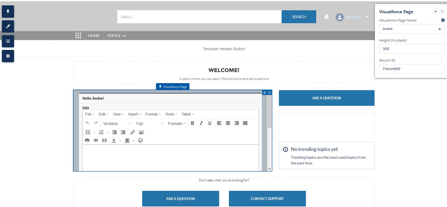Open the editor Tools menu

tap(171, 114)
